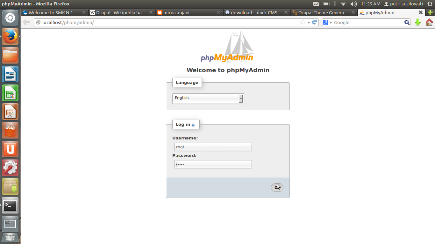Image resolution: width=435 pixels, height=244 pixels.
Task: Select the phpMyAdmin tab
Action: [392, 13]
